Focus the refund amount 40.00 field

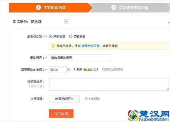58,70
